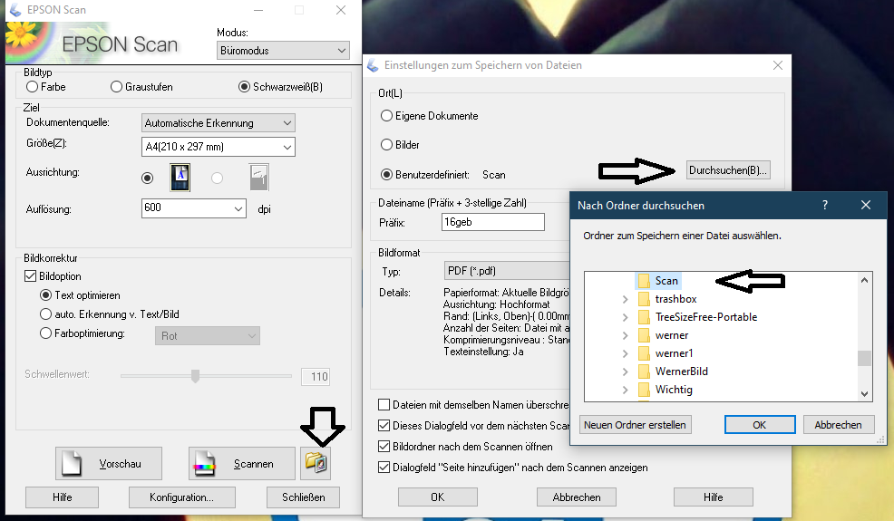Expand the WernerBild folder
The image size is (894, 521).
tap(626, 371)
